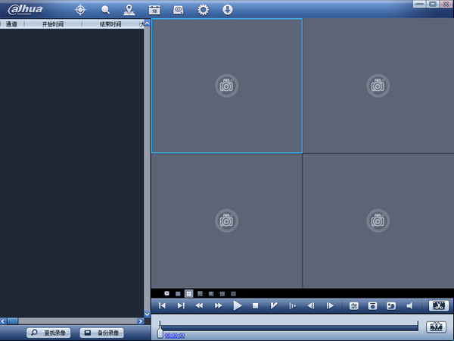Open the calendar icon showing 18

pos(154,10)
